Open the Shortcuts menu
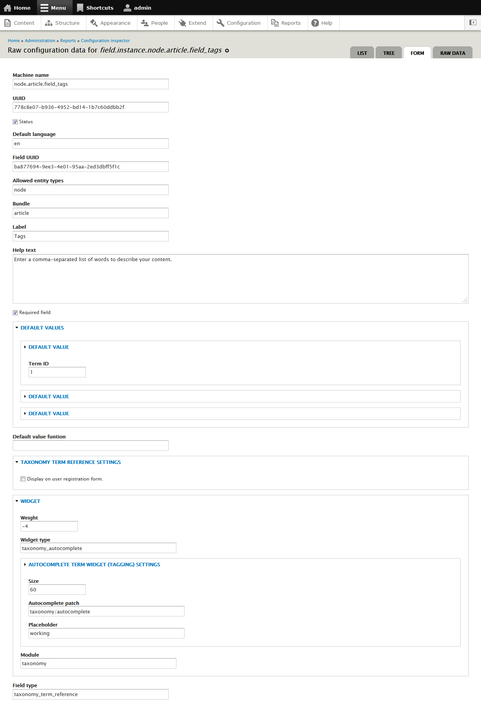Image resolution: width=481 pixels, height=720 pixels. coord(95,7)
